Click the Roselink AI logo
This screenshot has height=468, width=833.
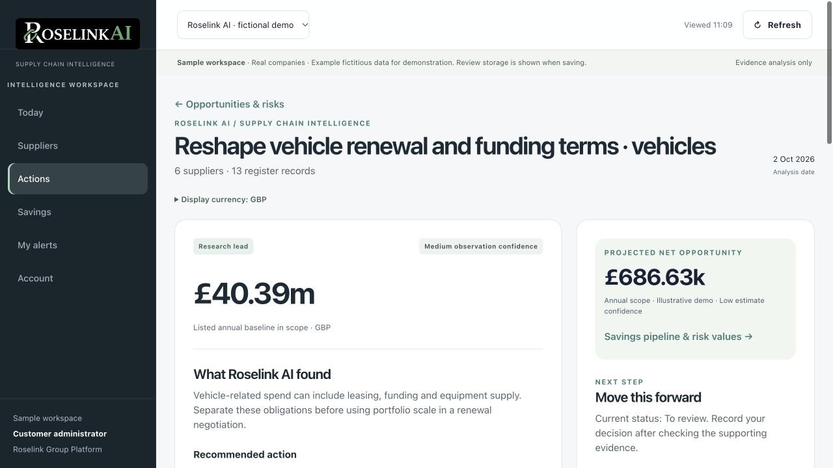pos(77,33)
